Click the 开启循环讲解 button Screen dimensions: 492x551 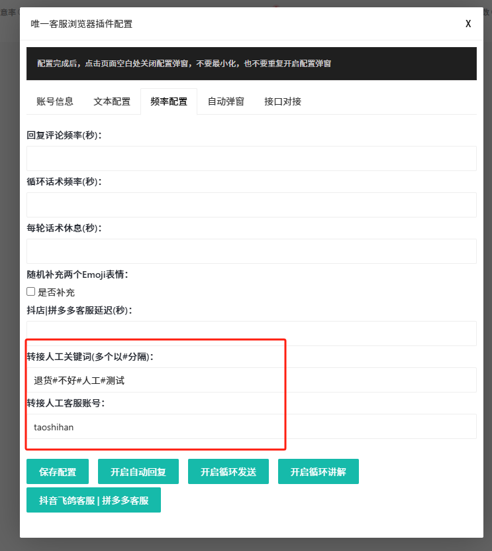click(x=319, y=471)
